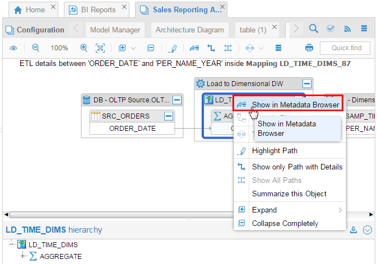
Task: Click the 100% zoom level
Action: pyautogui.click(x=59, y=48)
